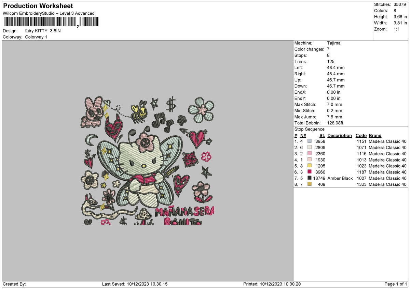Click the 'Brand' column header
Image resolution: width=410 pixels, height=289 pixels.
pos(375,136)
